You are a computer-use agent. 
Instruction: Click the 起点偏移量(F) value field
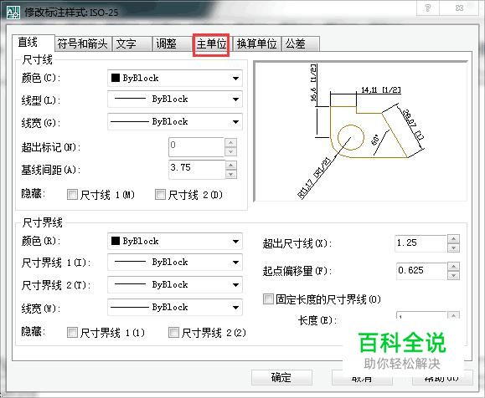coord(421,271)
